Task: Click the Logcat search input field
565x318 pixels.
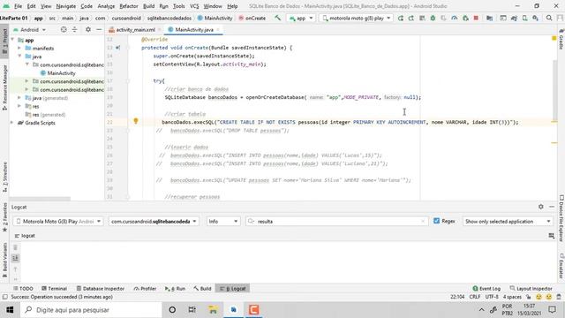Action: coord(336,222)
